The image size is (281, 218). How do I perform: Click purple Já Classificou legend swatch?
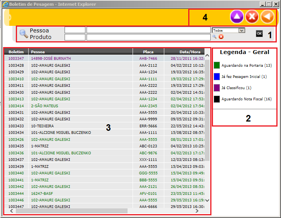[217, 88]
